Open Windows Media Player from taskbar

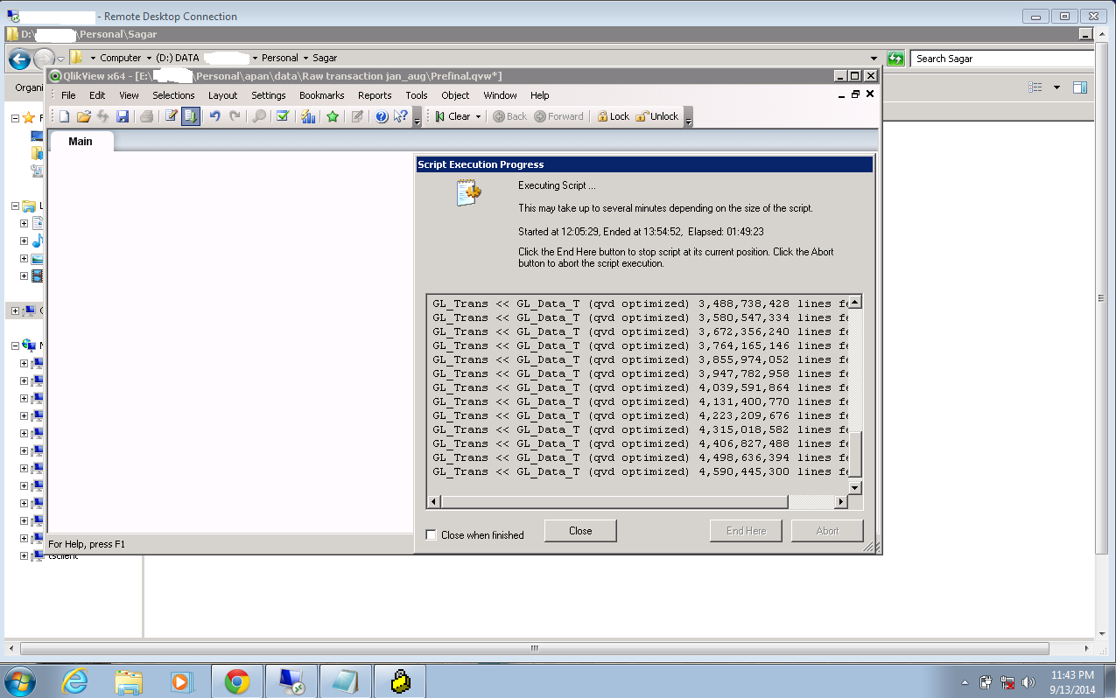pos(181,681)
